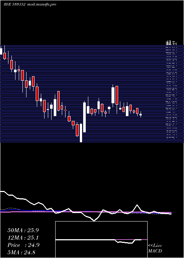Image resolution: width=184 pixels, height=258 pixels.
Task: Click the Live MACD inset chart box
Action: pyautogui.click(x=101, y=240)
